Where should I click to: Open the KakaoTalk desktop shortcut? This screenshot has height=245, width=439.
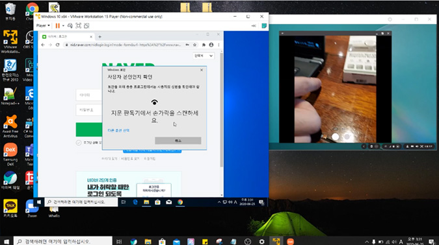click(x=10, y=208)
